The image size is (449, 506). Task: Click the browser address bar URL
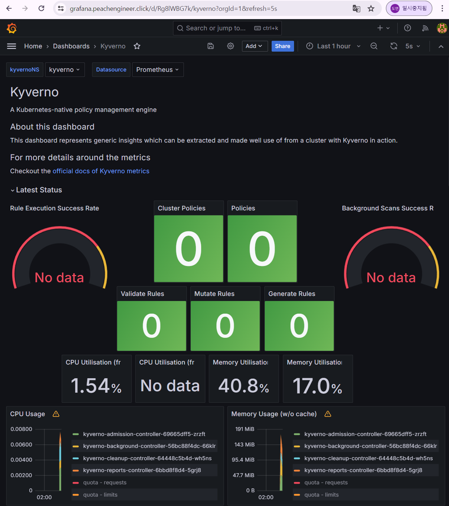[173, 8]
